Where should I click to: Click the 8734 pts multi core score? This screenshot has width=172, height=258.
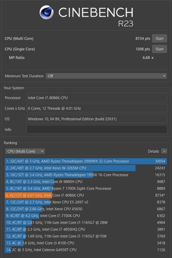click(x=143, y=39)
